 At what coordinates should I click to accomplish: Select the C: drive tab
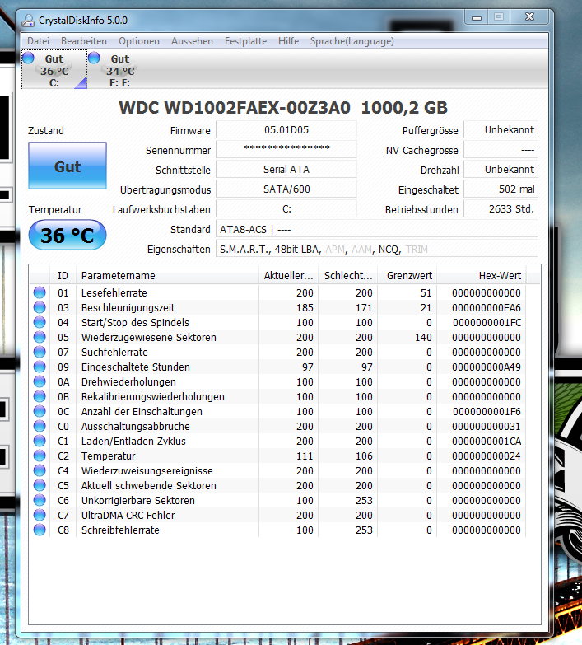(x=54, y=69)
